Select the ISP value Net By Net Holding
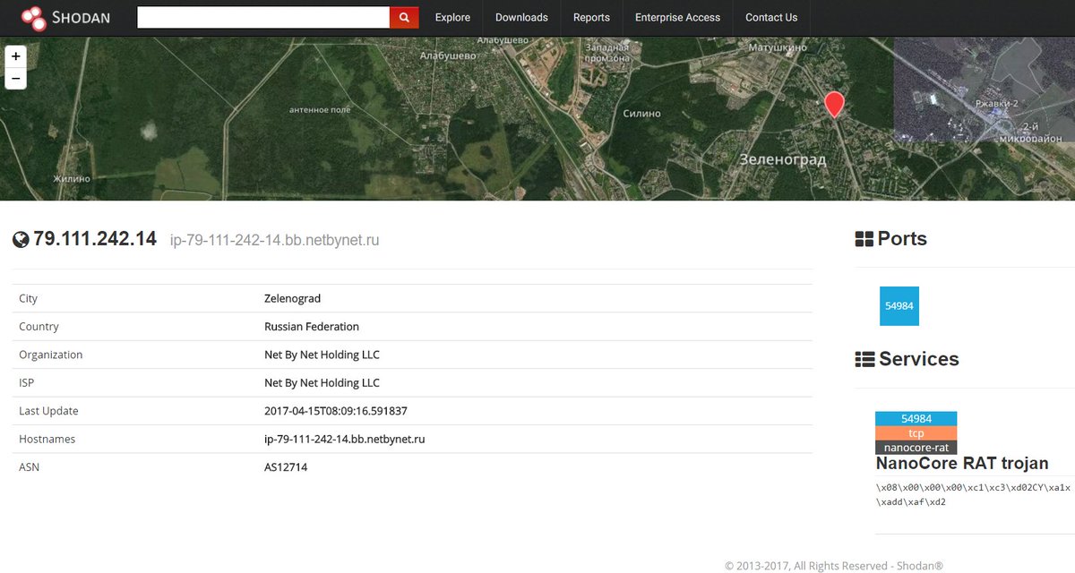 [x=322, y=383]
